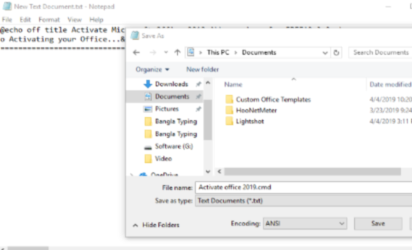
Task: Click the Notepad title bar icon
Action: pos(7,6)
